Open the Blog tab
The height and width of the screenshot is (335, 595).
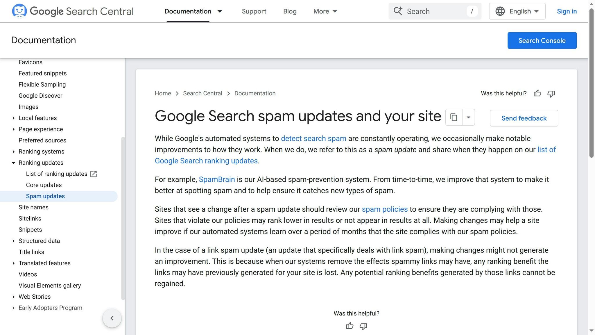290,11
